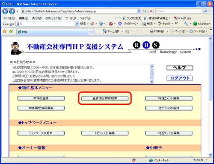214x164 pixels.
Task: Click the 登録済み物件検索 button
Action: click(105, 98)
